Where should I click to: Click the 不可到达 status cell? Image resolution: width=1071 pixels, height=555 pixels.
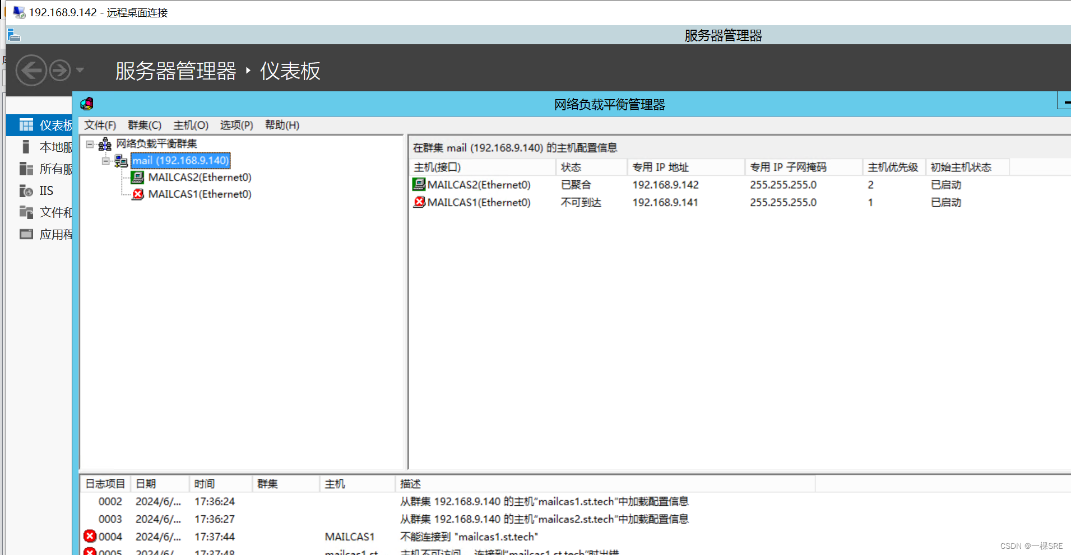click(581, 202)
